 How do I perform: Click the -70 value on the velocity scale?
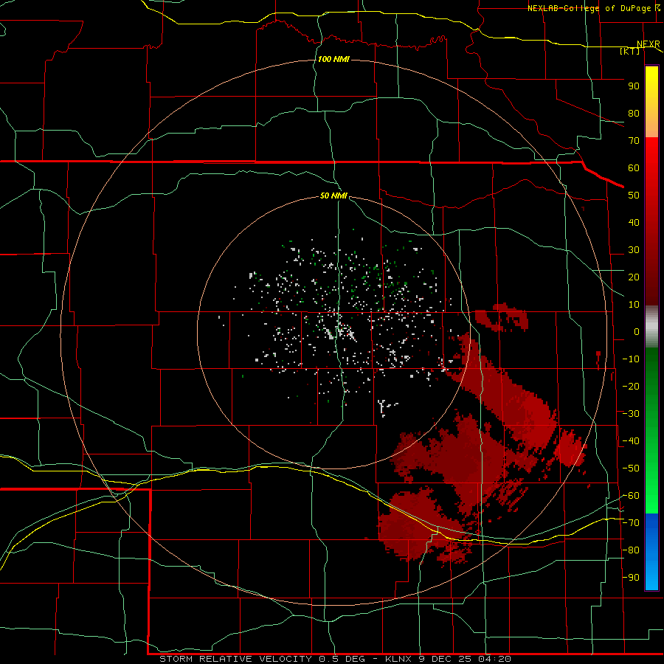[x=631, y=523]
